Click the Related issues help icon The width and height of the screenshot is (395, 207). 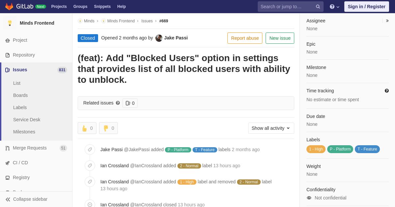[x=118, y=103]
